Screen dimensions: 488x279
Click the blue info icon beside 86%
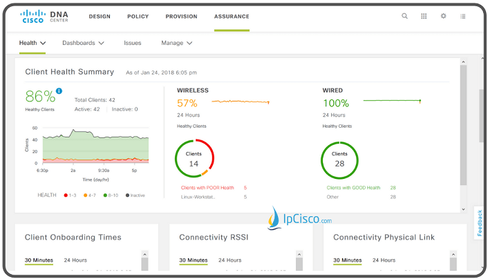click(59, 91)
